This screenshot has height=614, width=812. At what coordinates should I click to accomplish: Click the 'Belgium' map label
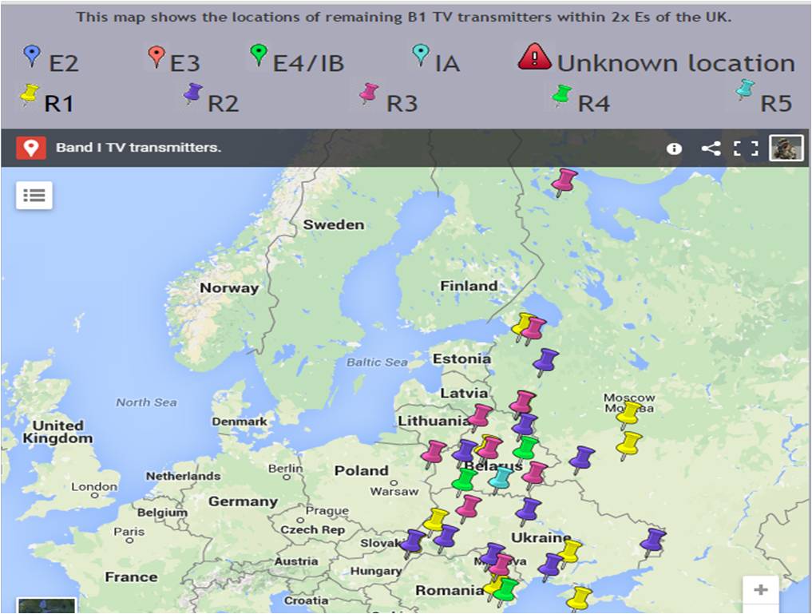[162, 513]
